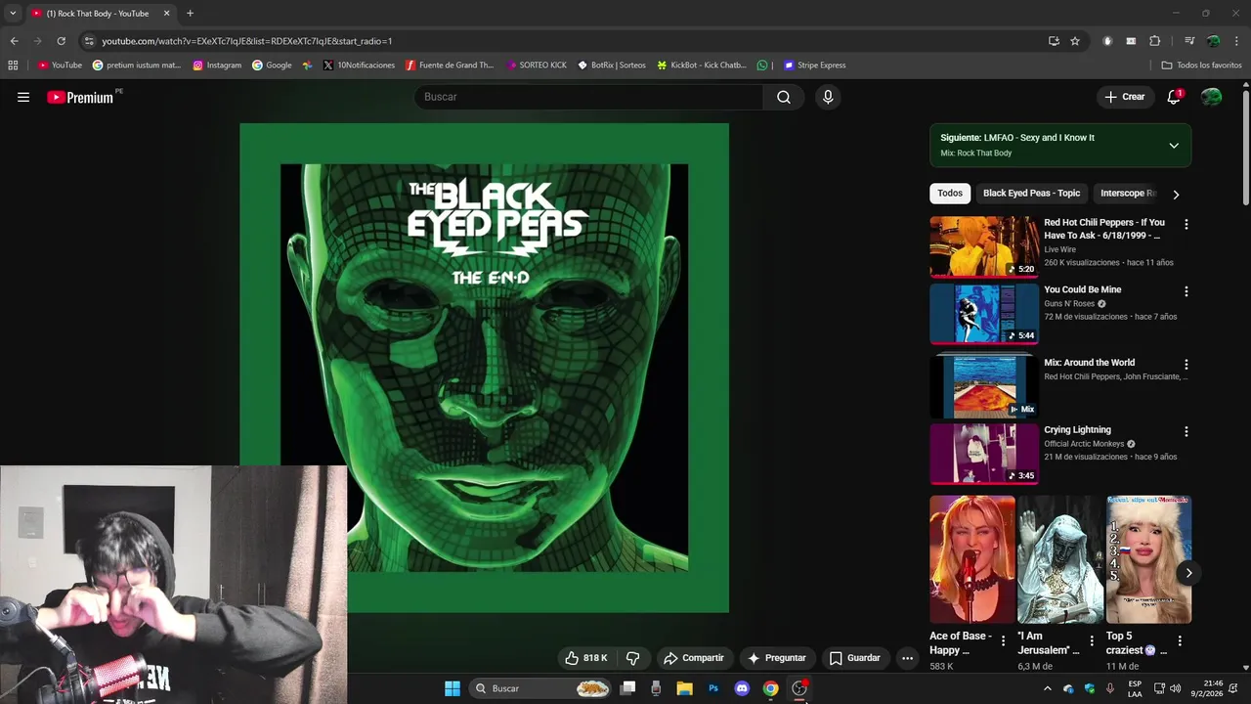The height and width of the screenshot is (704, 1251).
Task: Click the Guardar button
Action: pos(854,658)
